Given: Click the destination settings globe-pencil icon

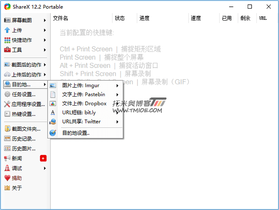Looking at the screenshot, I should [x=53, y=133].
